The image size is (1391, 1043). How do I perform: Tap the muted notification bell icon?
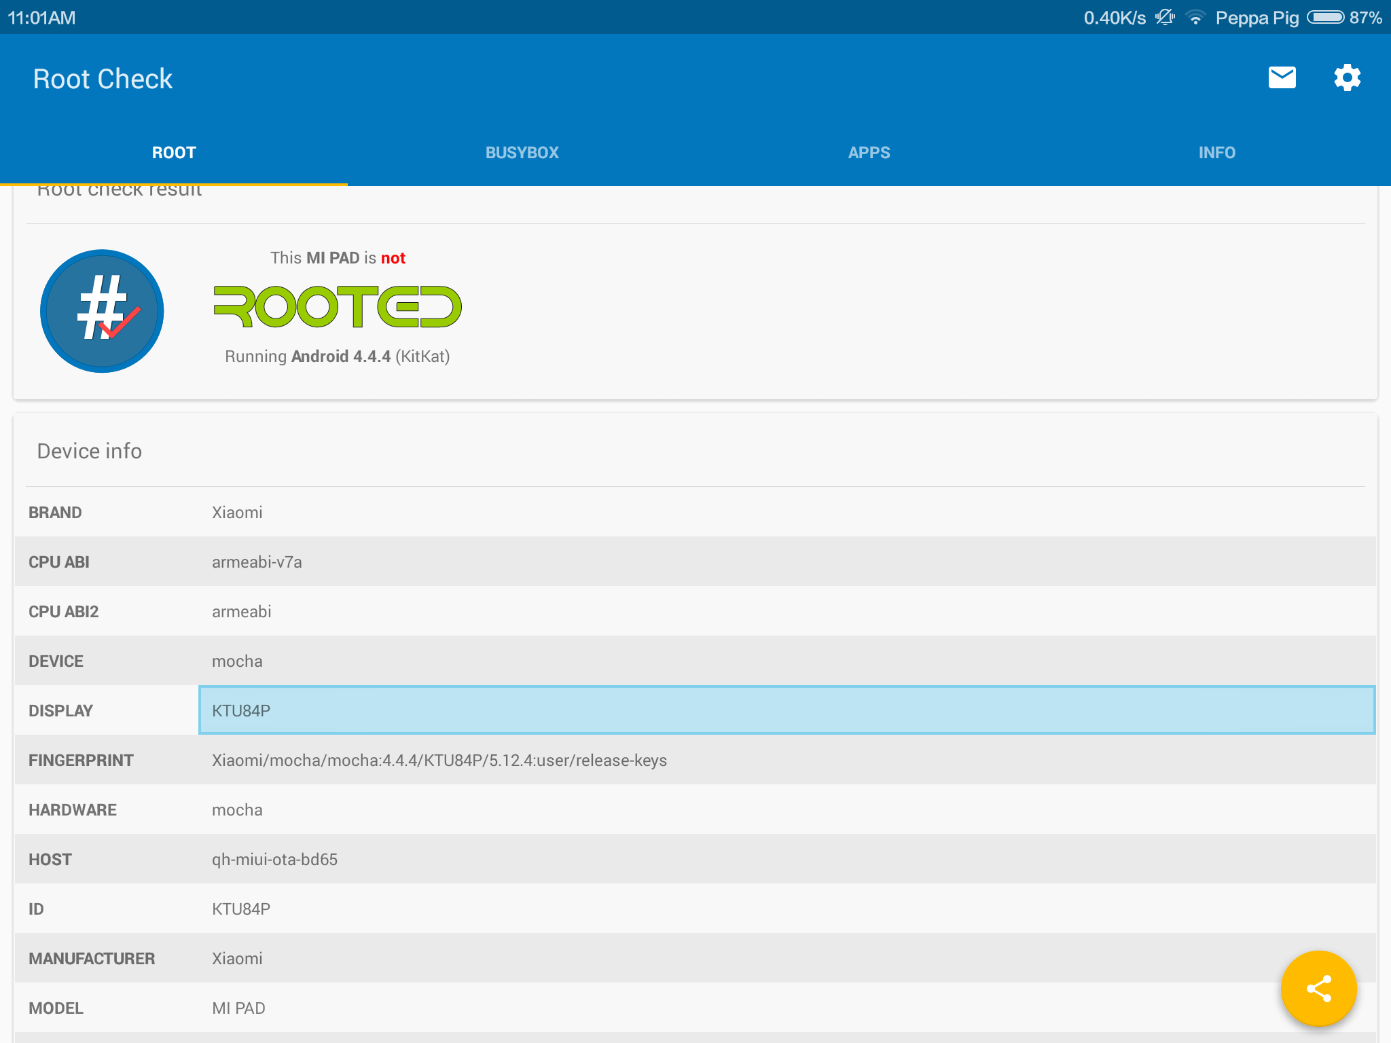coord(1166,18)
